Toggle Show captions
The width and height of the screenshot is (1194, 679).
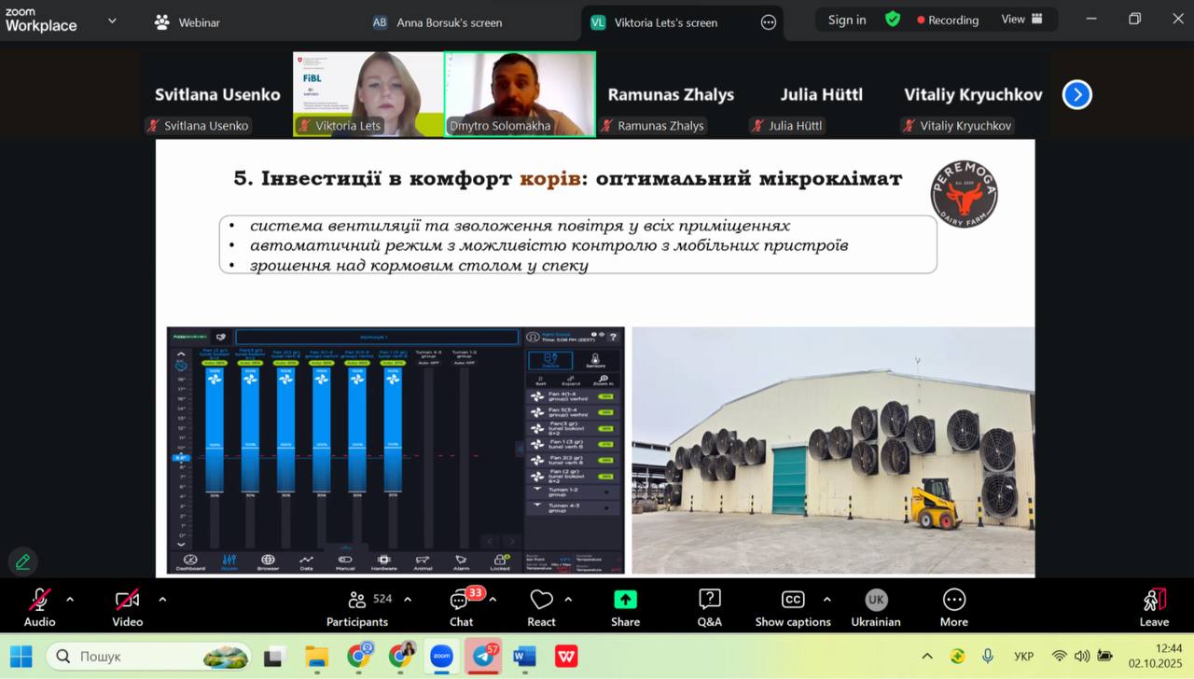click(792, 607)
